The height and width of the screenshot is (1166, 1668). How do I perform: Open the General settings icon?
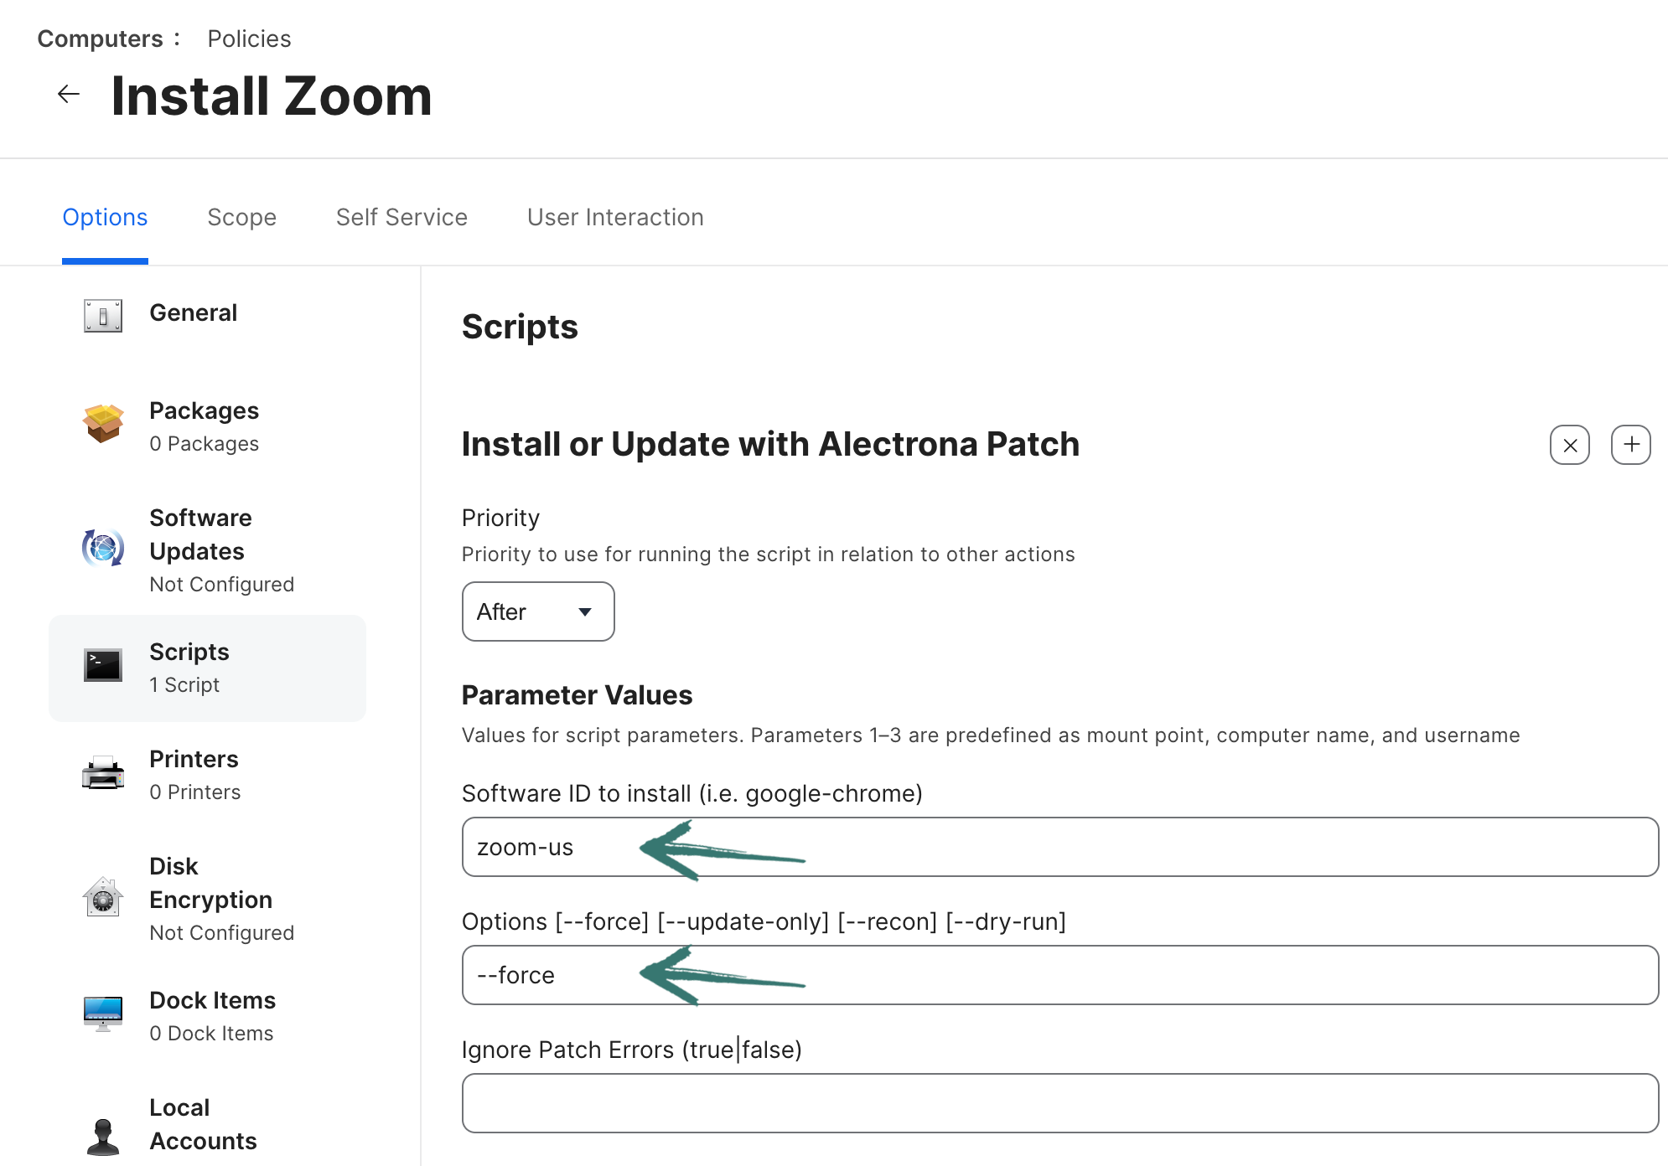coord(103,316)
